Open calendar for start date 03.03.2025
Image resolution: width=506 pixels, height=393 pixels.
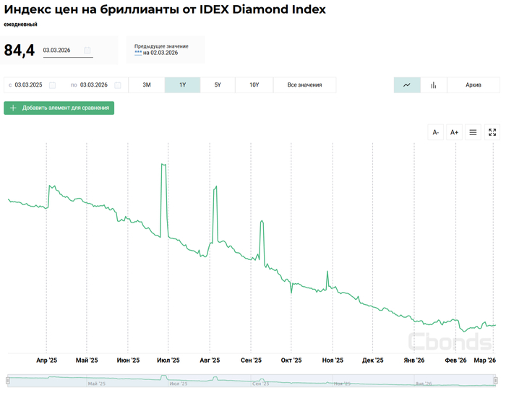click(x=51, y=85)
